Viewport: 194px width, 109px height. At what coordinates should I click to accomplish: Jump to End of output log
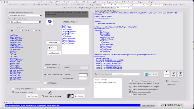(180, 74)
